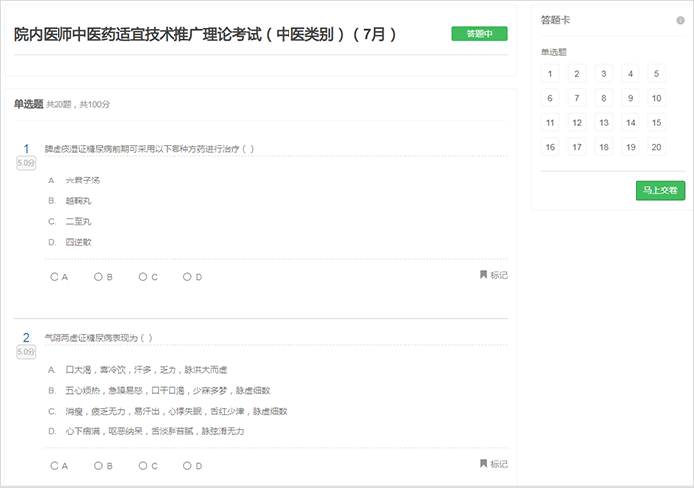Click the bookmark flag icon for question 2

pos(483,463)
